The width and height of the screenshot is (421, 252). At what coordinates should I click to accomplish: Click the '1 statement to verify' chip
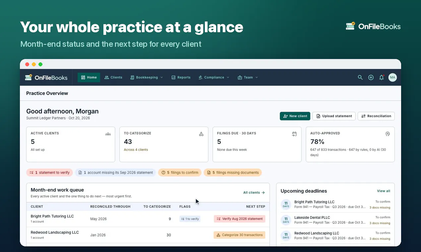(49, 172)
